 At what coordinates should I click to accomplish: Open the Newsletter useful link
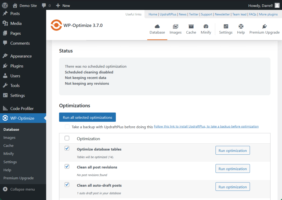pos(222,14)
